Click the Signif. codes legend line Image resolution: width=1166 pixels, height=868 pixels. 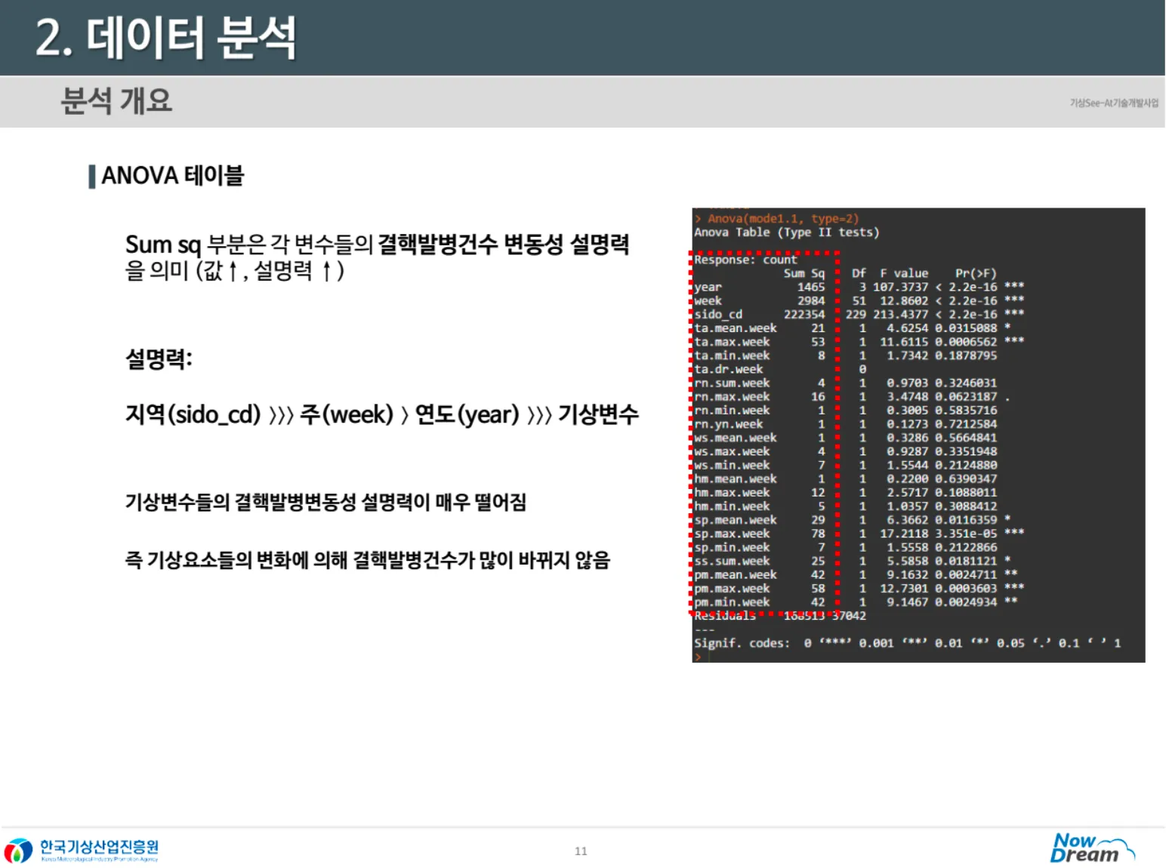[x=906, y=643]
